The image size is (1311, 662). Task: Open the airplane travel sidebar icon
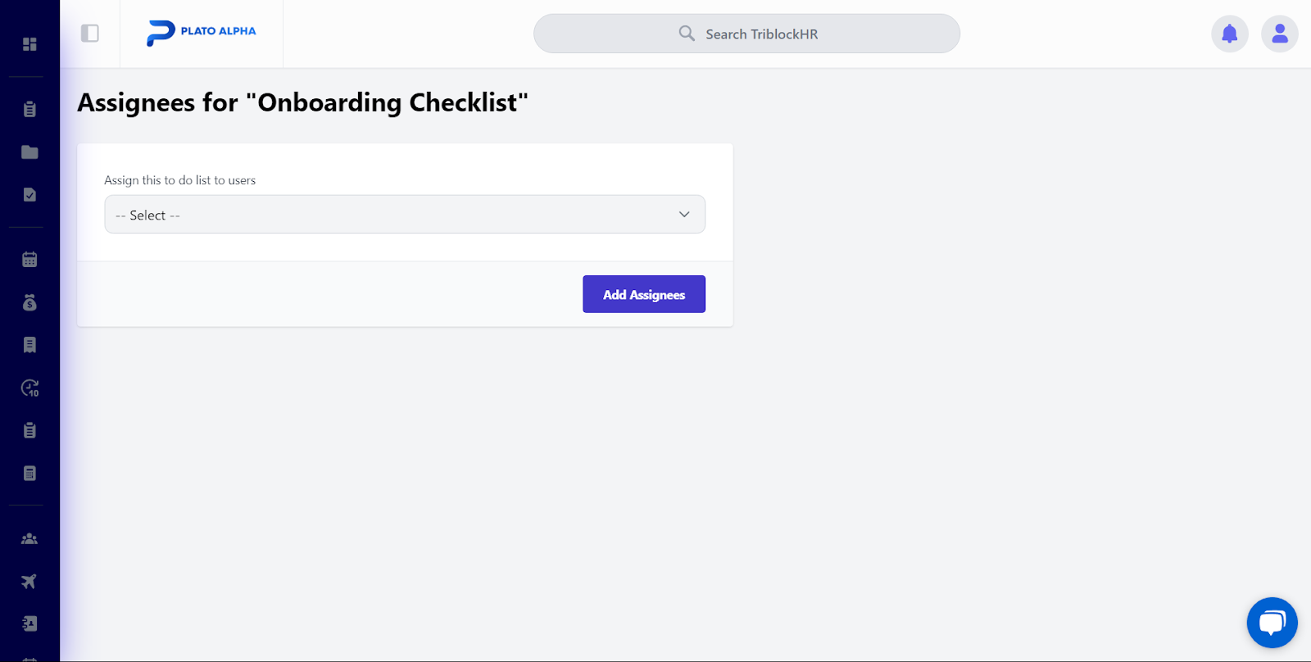(29, 581)
